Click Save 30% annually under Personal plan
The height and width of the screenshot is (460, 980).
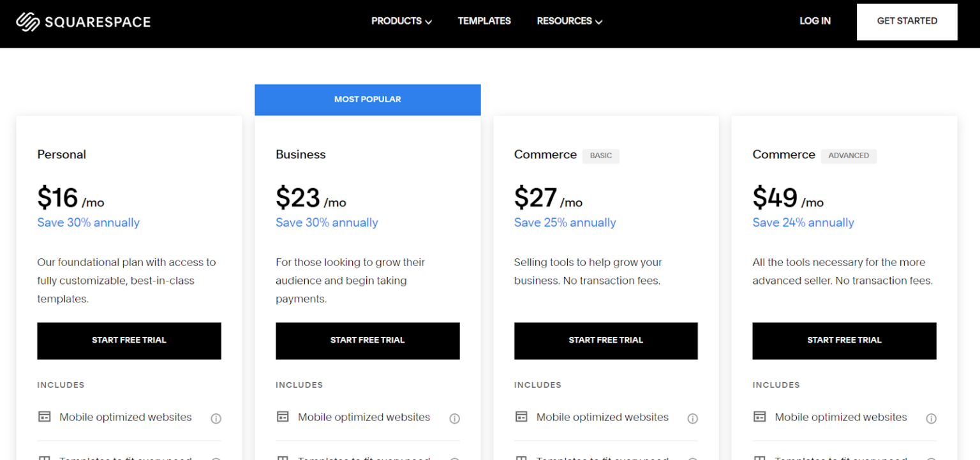pyautogui.click(x=88, y=223)
